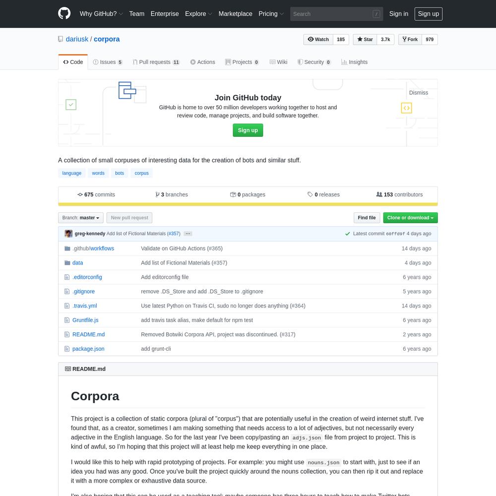496x496 pixels.
Task: Click the Find file button
Action: tap(367, 218)
